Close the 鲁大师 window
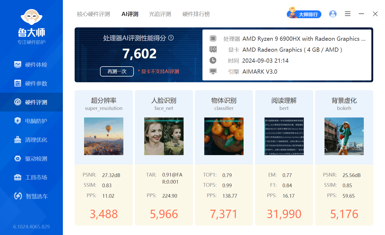The image size is (385, 235). 375,14
